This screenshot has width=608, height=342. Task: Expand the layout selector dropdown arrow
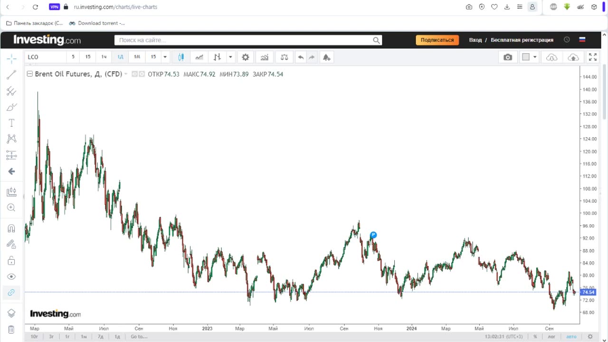tap(535, 57)
